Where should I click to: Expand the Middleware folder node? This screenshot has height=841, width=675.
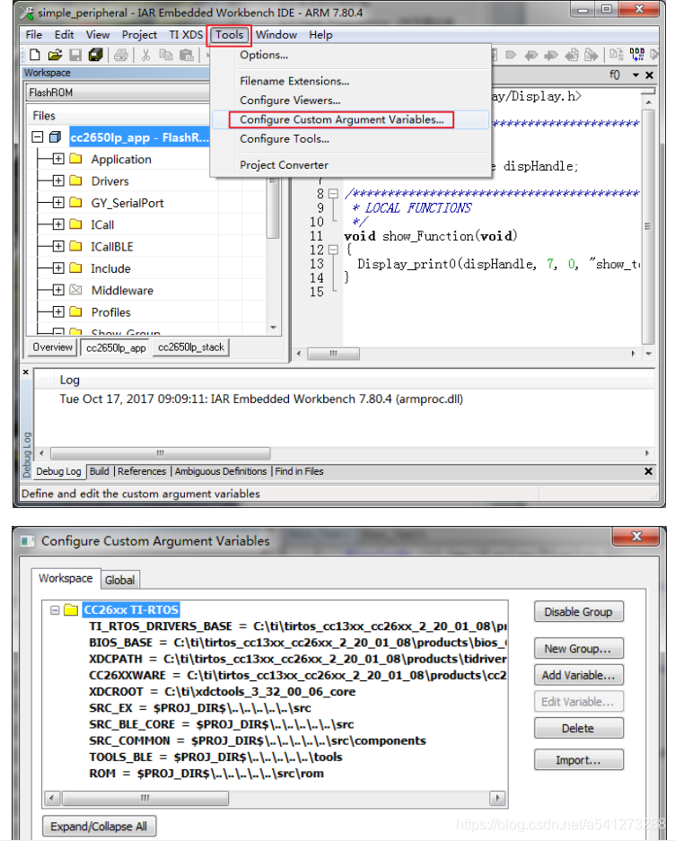click(x=58, y=290)
